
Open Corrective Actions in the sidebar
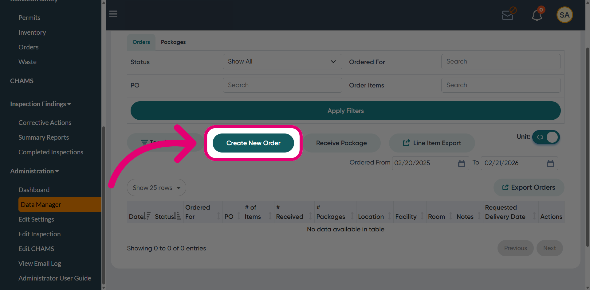45,123
